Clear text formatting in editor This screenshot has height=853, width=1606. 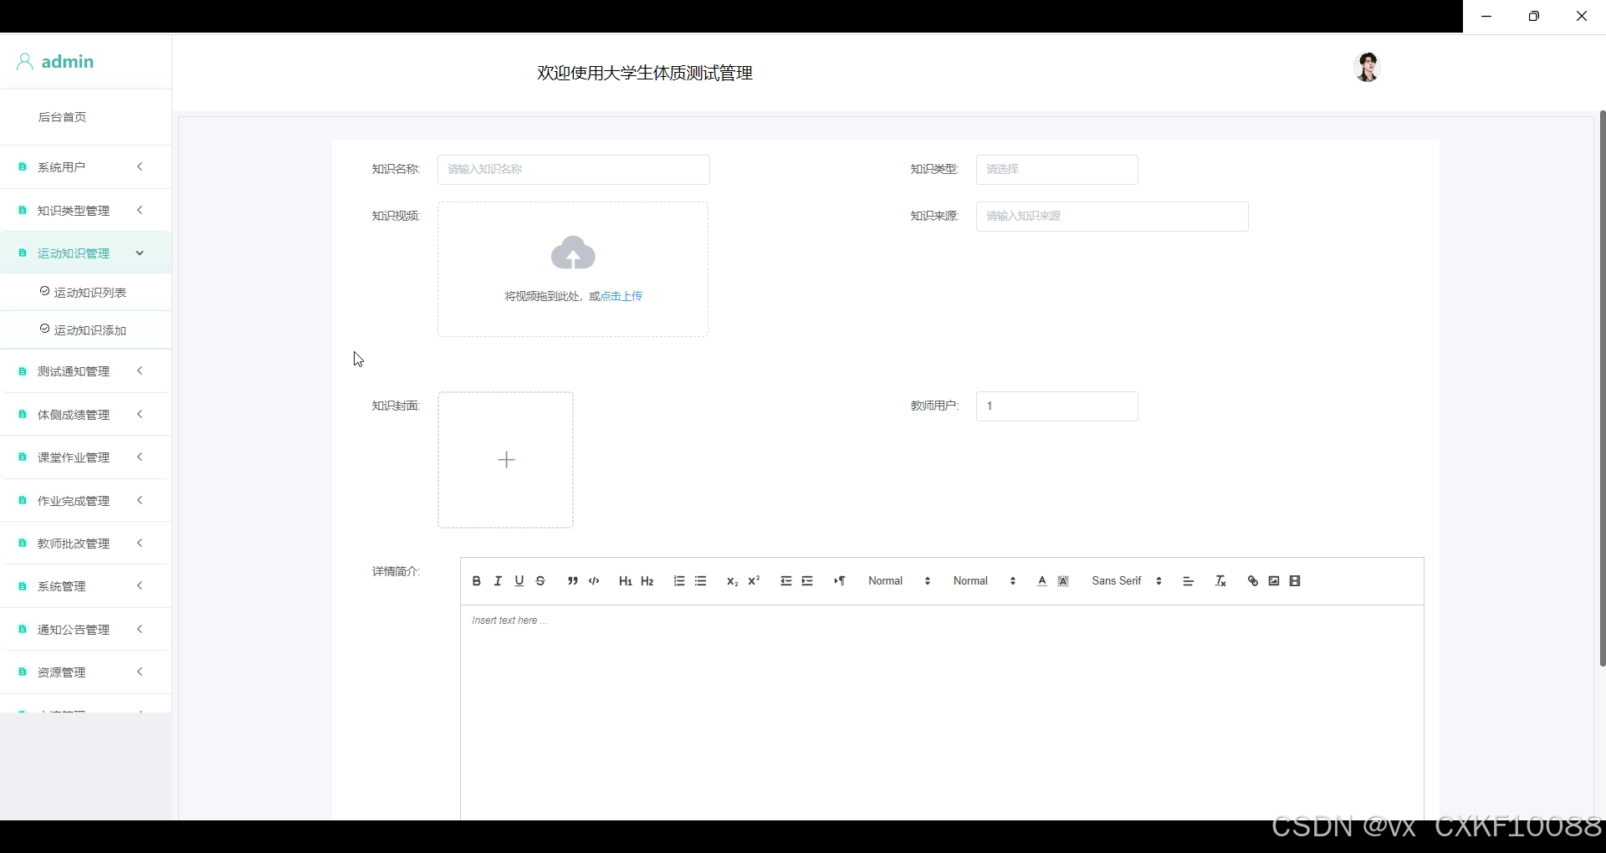click(x=1220, y=581)
